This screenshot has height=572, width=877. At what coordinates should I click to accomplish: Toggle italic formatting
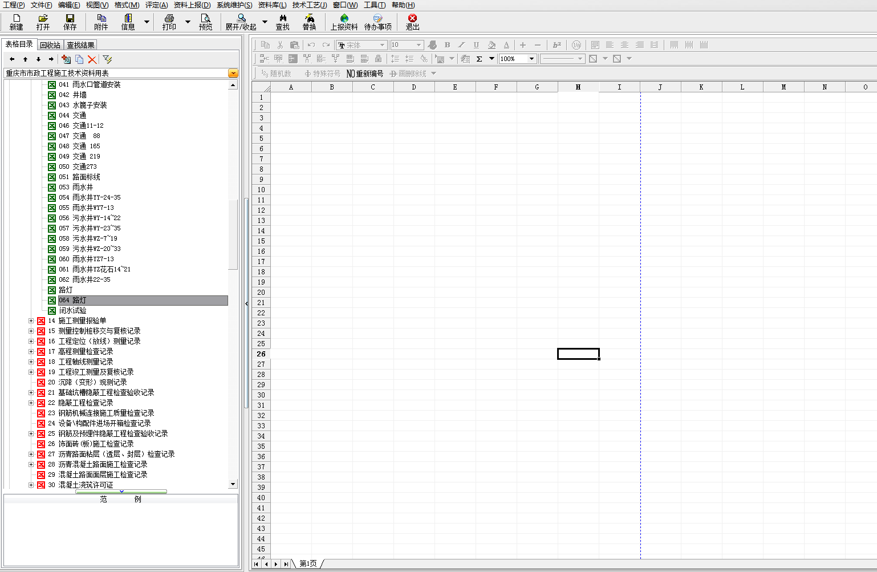[x=461, y=45]
